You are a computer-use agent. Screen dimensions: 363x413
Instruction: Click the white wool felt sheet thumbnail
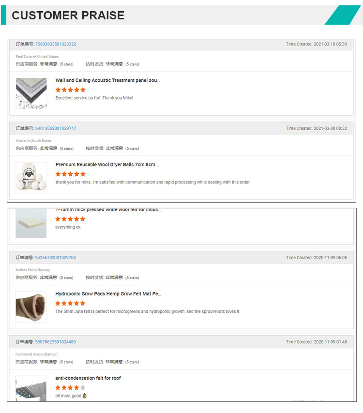point(31,223)
